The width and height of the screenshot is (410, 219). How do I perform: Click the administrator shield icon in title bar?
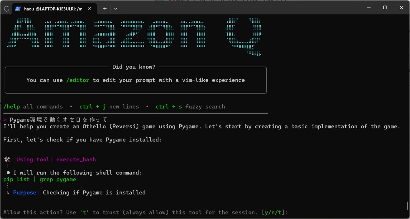click(6, 9)
